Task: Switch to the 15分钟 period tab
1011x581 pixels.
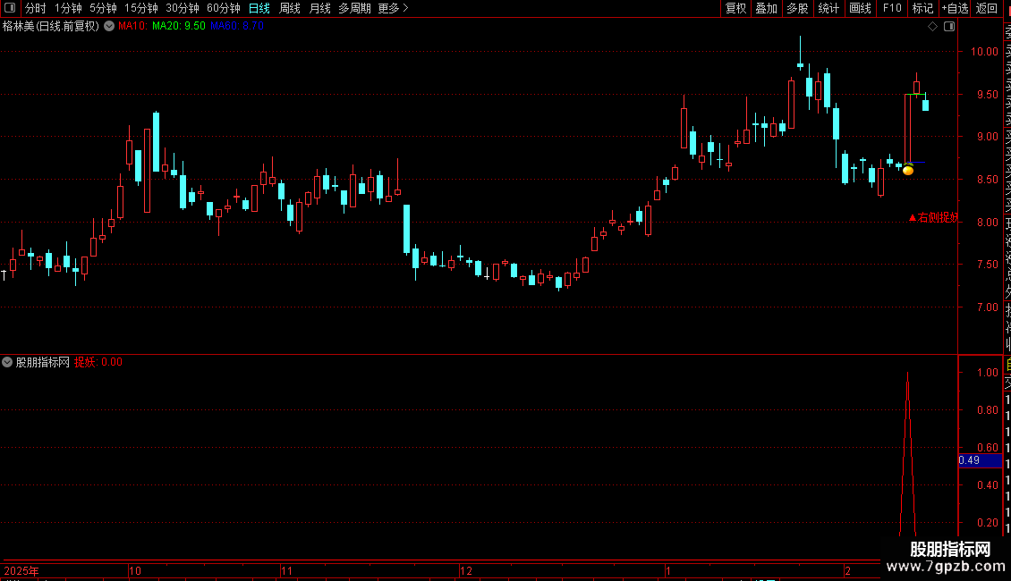Action: pos(141,8)
